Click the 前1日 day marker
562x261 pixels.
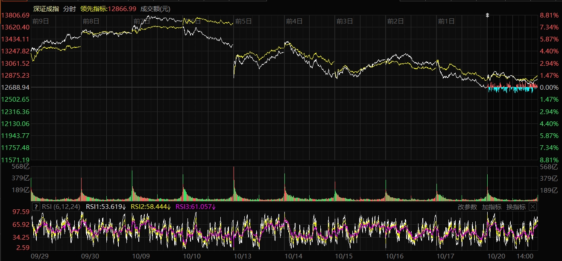click(x=447, y=21)
